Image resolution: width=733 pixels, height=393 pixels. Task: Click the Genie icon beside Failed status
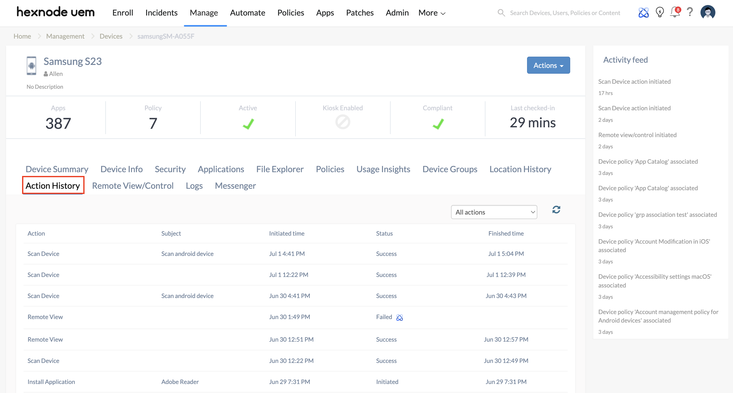click(400, 317)
